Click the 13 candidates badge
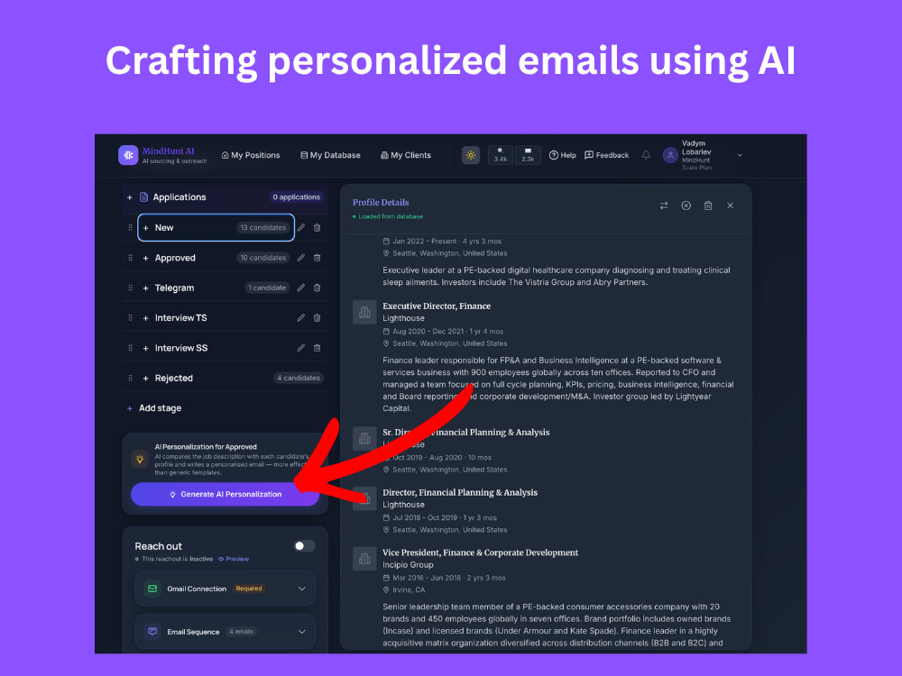 262,228
